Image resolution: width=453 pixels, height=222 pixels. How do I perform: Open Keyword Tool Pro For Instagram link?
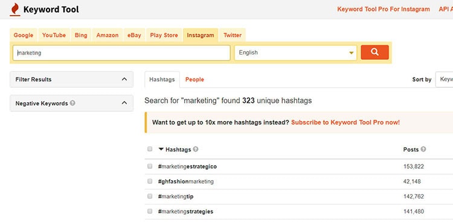tap(384, 9)
